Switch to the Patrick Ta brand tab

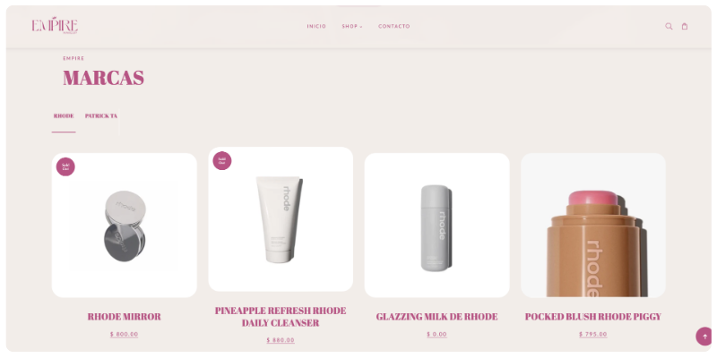(x=101, y=116)
